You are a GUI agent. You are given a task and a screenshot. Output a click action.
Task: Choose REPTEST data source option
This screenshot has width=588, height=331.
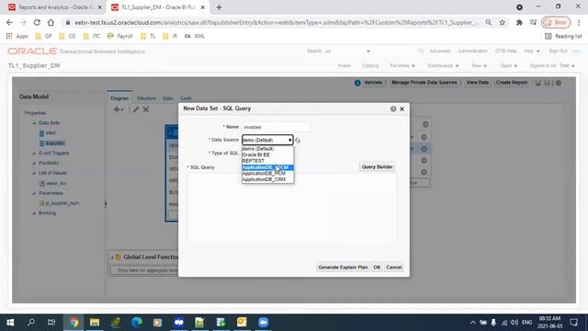254,161
